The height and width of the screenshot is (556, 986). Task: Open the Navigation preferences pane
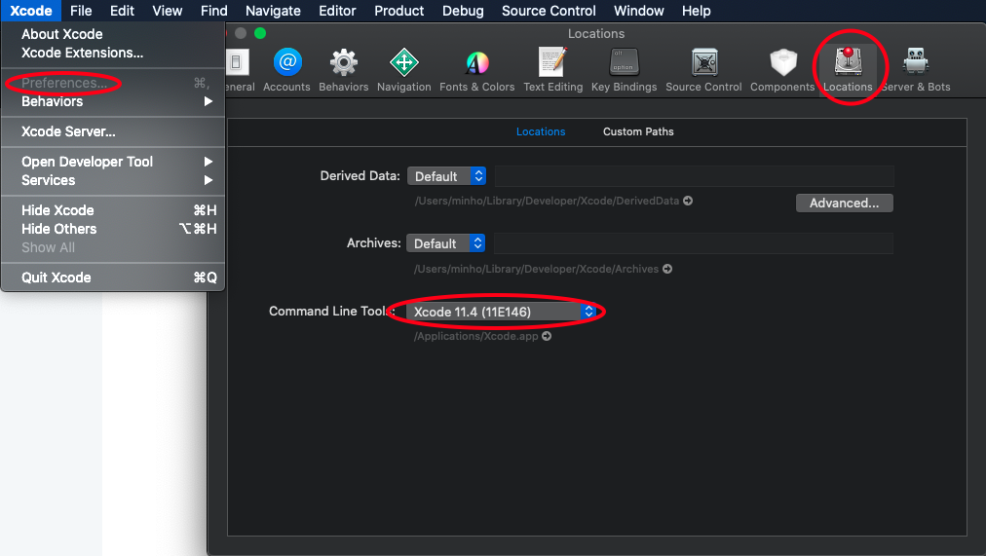pos(403,70)
